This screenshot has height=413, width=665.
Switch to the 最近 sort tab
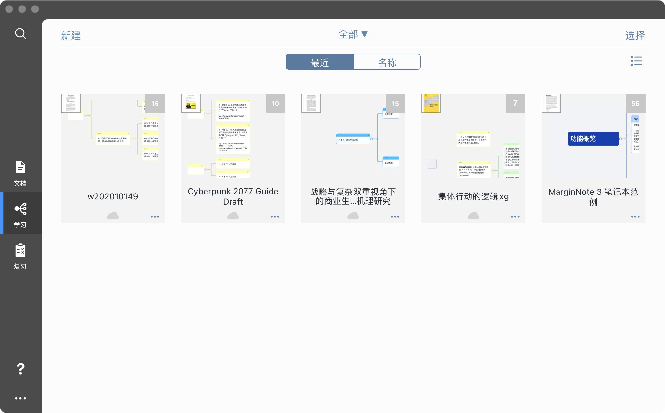[x=320, y=62]
